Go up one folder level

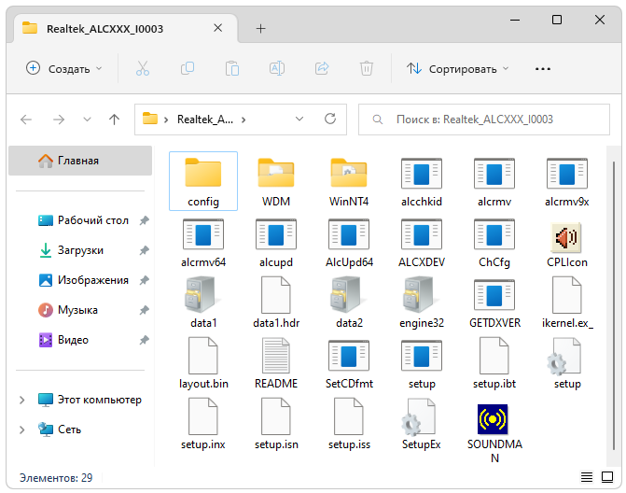114,120
